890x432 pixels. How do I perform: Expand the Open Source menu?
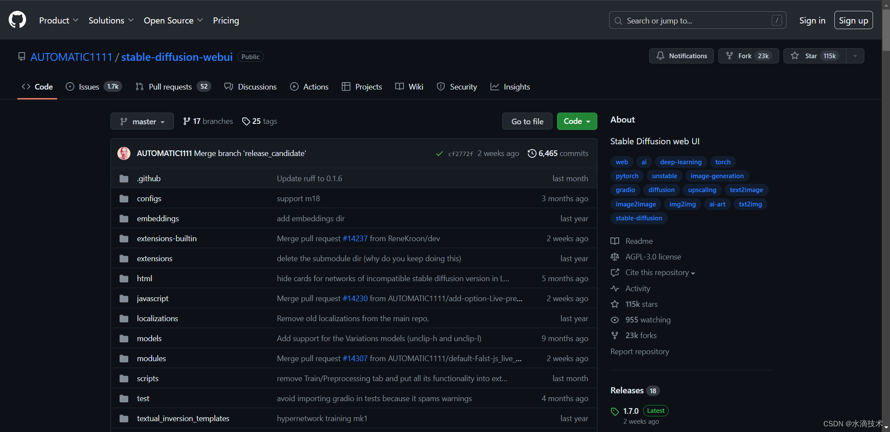pos(173,20)
